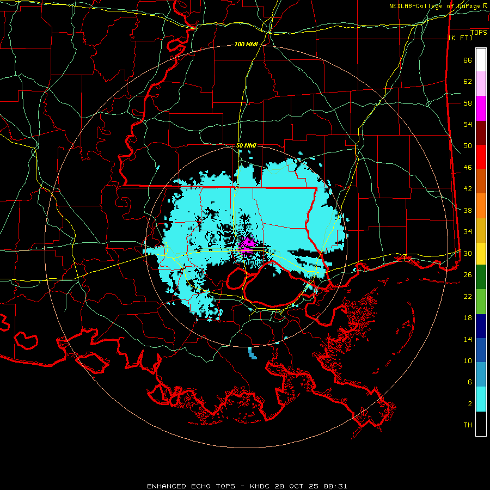490x490 pixels.
Task: Click the white swatch in the tops legend
Action: 481,60
